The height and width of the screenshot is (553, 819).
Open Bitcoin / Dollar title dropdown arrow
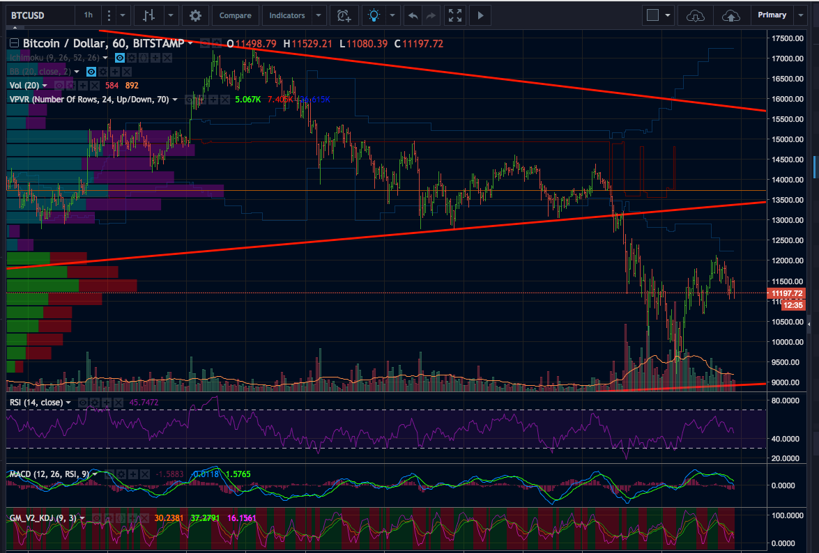click(x=190, y=43)
